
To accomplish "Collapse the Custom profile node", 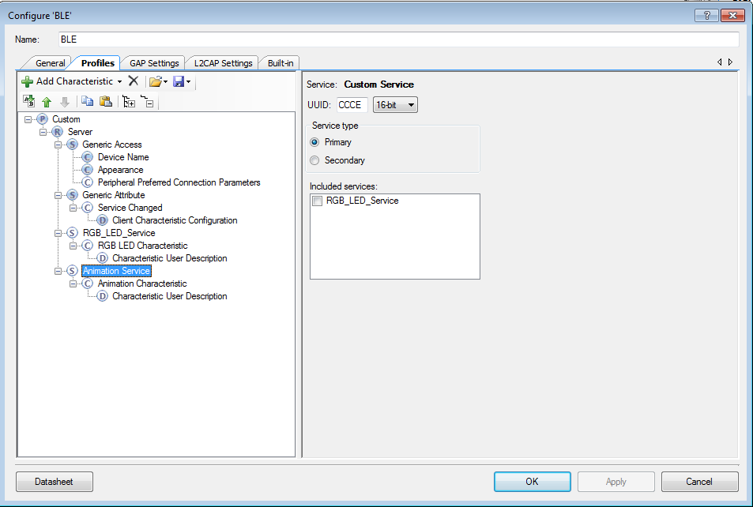I will (x=28, y=119).
